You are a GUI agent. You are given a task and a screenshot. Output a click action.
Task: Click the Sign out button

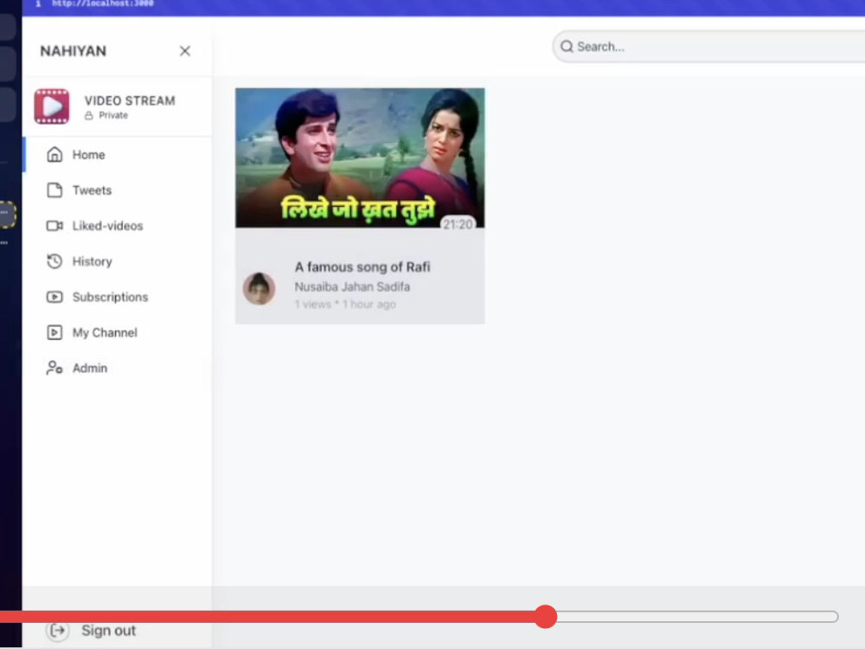coord(92,630)
